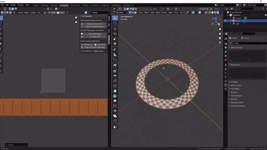Select the Extrude Region tool
The width and height of the screenshot is (267, 150).
115,66
